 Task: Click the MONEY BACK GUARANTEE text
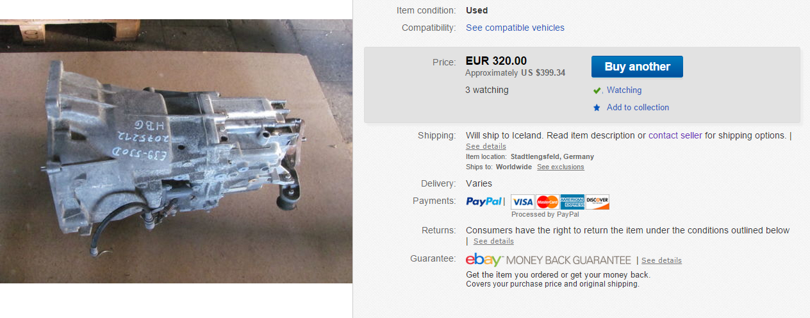click(x=569, y=260)
